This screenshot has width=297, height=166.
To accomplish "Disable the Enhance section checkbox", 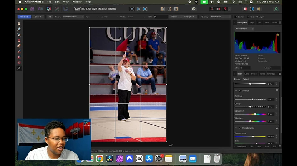I will [239, 90].
